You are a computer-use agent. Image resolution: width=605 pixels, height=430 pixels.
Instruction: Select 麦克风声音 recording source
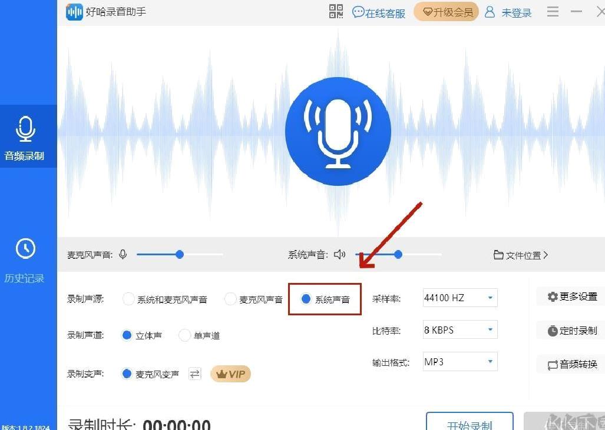tap(253, 299)
